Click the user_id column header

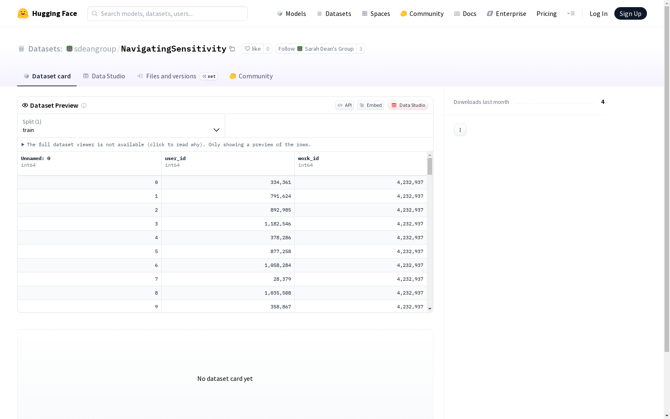point(228,163)
